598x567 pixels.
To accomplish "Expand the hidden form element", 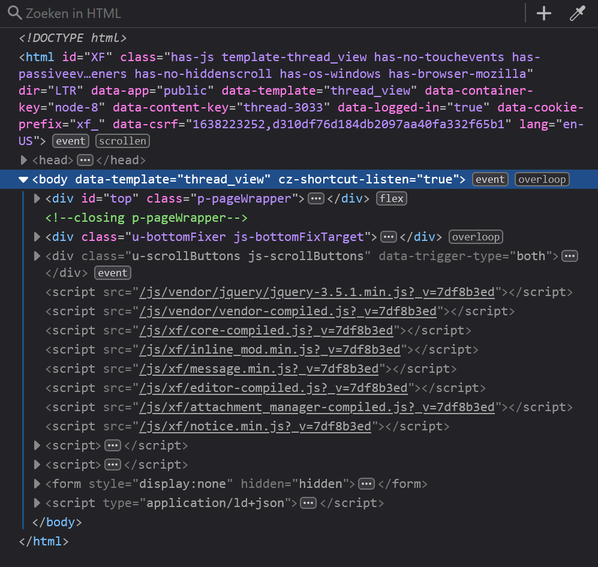I will click(x=37, y=484).
